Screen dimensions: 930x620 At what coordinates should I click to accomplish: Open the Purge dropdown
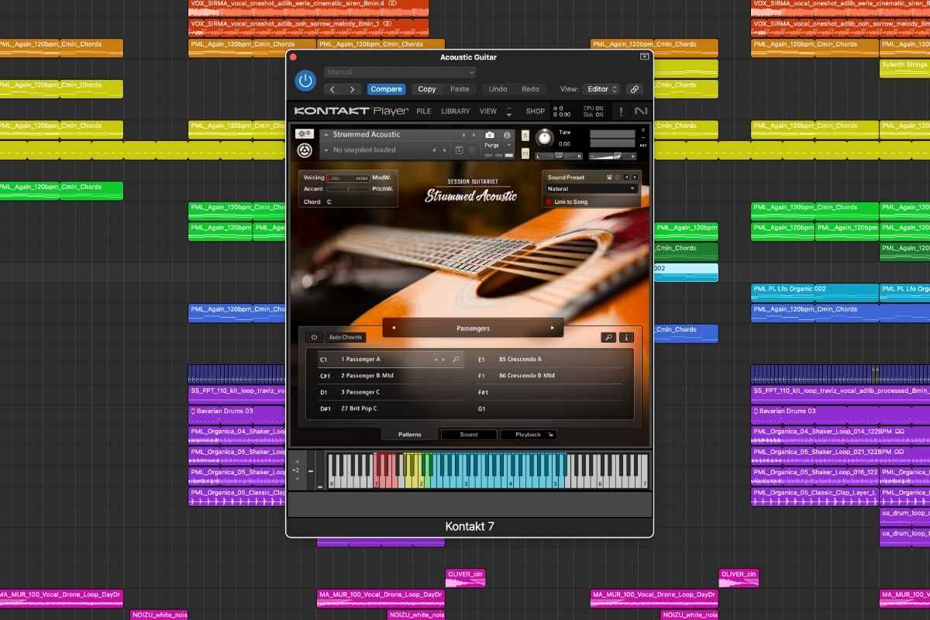coord(498,145)
